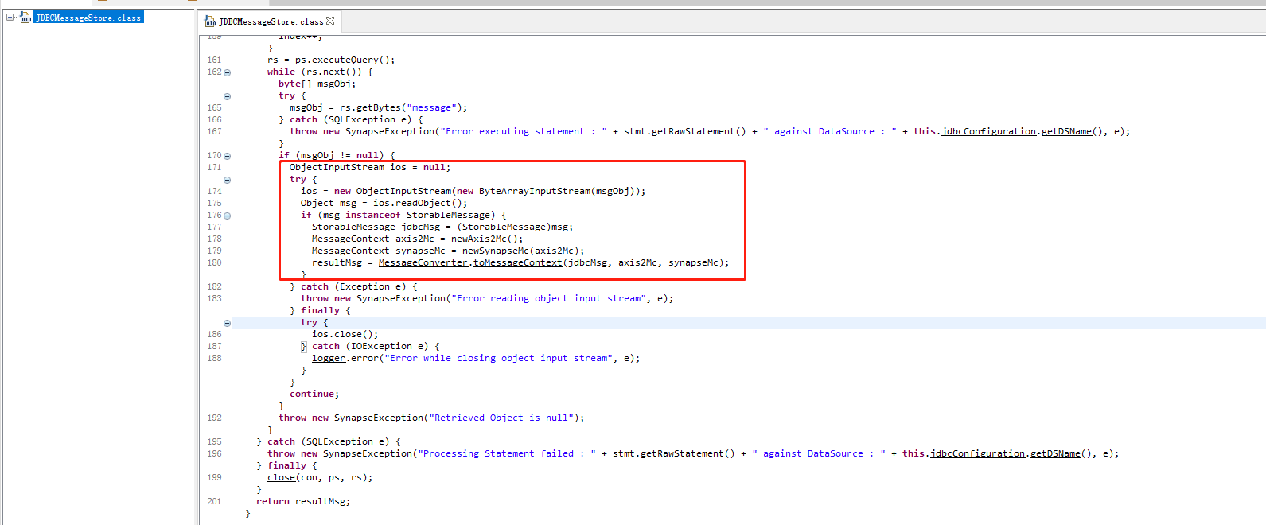The image size is (1266, 525).
Task: Switch to the JDBCMessageStore.class editor tab
Action: [271, 21]
